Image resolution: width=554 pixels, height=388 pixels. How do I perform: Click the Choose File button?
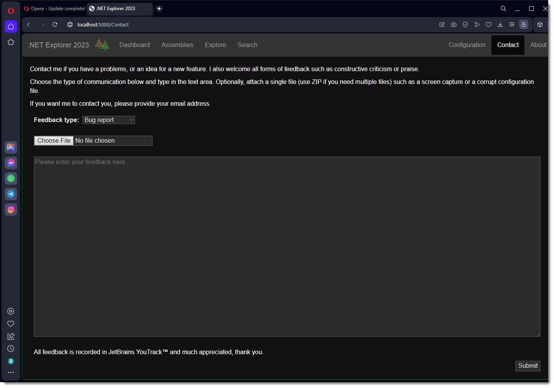point(54,141)
